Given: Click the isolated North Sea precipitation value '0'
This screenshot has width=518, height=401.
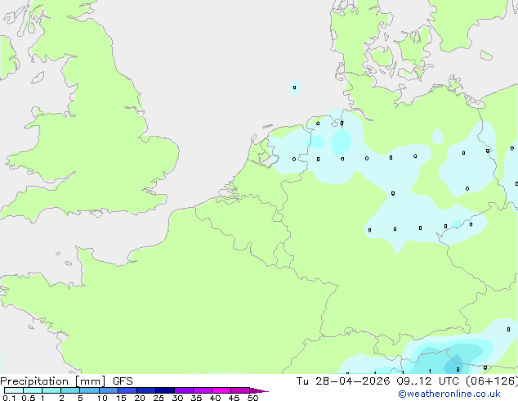Looking at the screenshot, I should coord(295,88).
